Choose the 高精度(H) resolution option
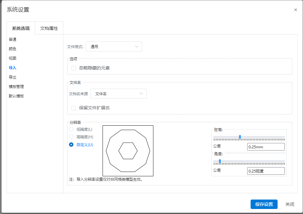Image resolution: width=303 pixels, height=214 pixels. pos(71,137)
